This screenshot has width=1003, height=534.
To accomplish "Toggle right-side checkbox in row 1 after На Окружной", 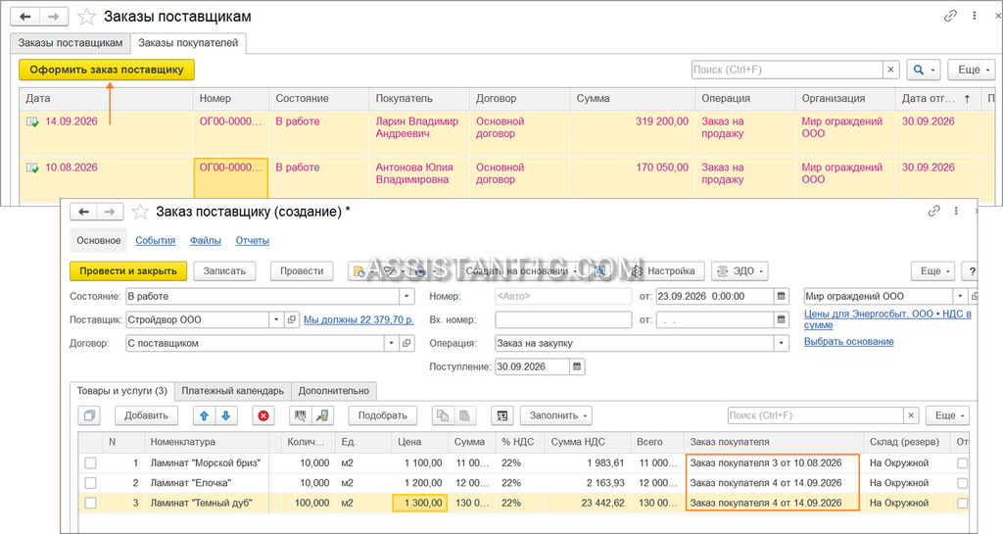I will click(x=962, y=463).
